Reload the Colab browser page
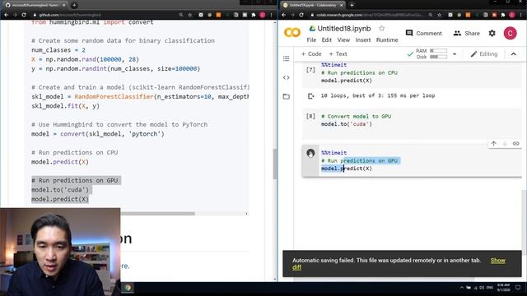The image size is (527, 296). pyautogui.click(x=301, y=15)
